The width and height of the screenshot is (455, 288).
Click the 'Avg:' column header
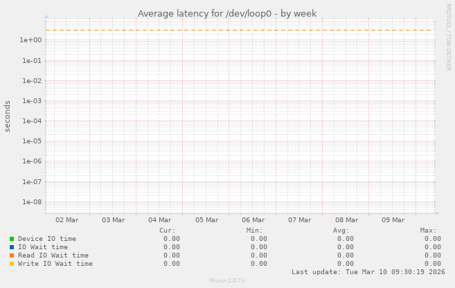click(x=341, y=231)
